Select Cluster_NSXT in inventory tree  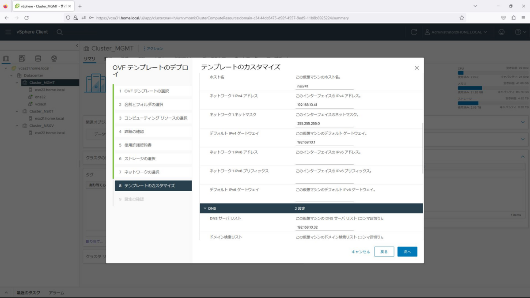[41, 111]
